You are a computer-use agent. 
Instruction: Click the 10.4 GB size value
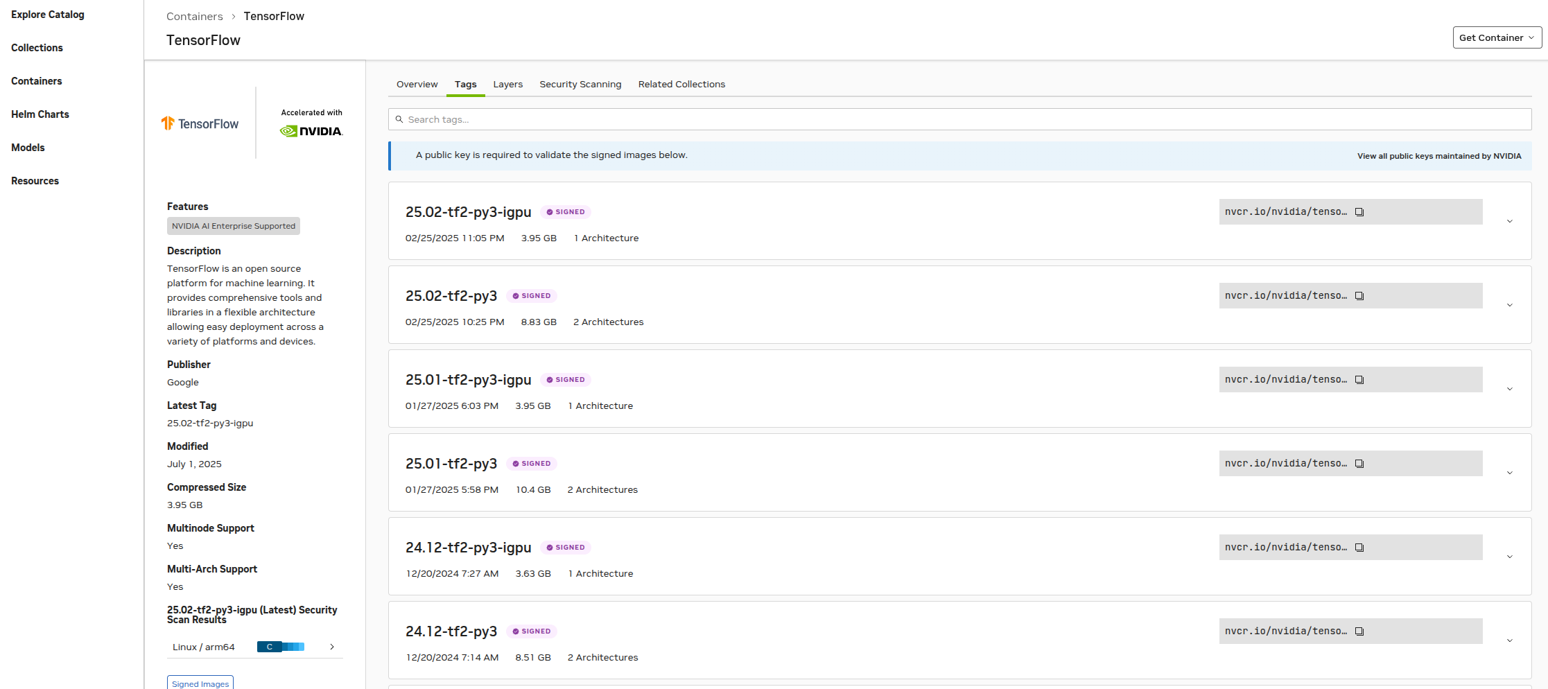[533, 490]
